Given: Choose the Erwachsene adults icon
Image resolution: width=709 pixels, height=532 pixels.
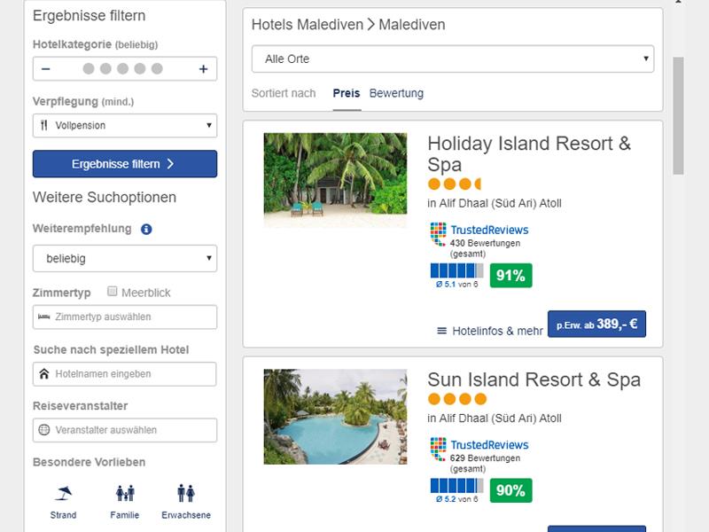Looking at the screenshot, I should coord(186,493).
